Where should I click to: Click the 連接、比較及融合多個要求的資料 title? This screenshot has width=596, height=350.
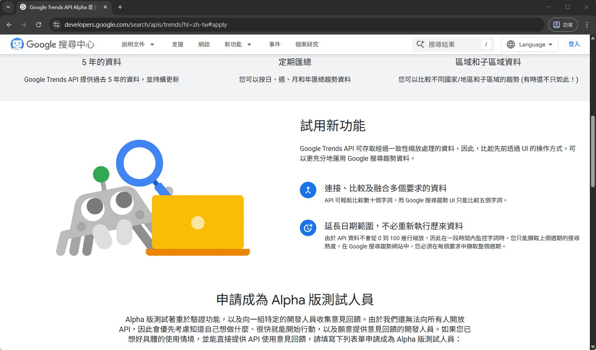[x=385, y=188]
